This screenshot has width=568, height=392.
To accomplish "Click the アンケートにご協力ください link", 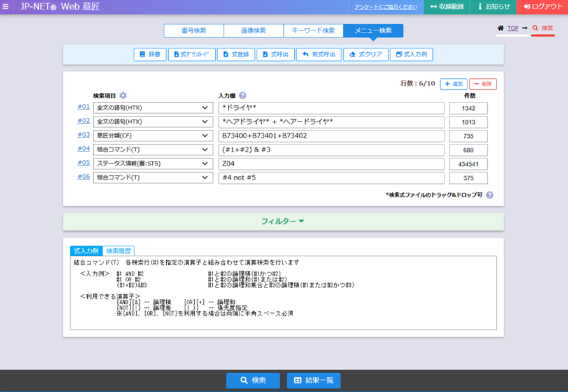I will click(x=386, y=7).
